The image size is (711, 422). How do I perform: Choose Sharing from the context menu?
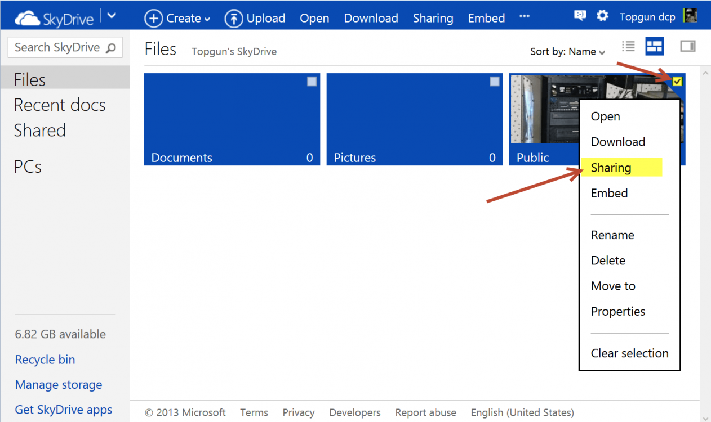(x=611, y=168)
